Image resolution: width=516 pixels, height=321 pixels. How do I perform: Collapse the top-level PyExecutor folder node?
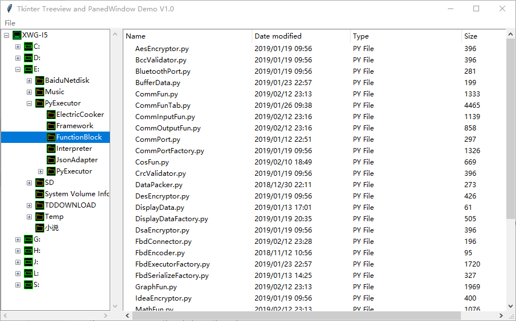(30, 103)
